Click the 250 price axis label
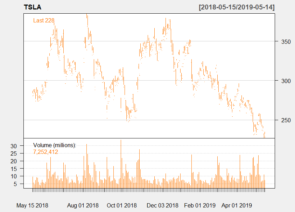Screen dimensions: 295x212 (x=282, y=120)
